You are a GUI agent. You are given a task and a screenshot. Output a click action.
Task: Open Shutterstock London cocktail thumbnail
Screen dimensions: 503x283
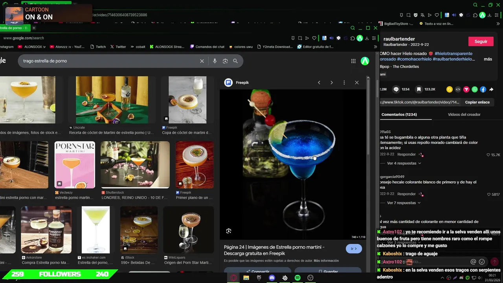135,165
